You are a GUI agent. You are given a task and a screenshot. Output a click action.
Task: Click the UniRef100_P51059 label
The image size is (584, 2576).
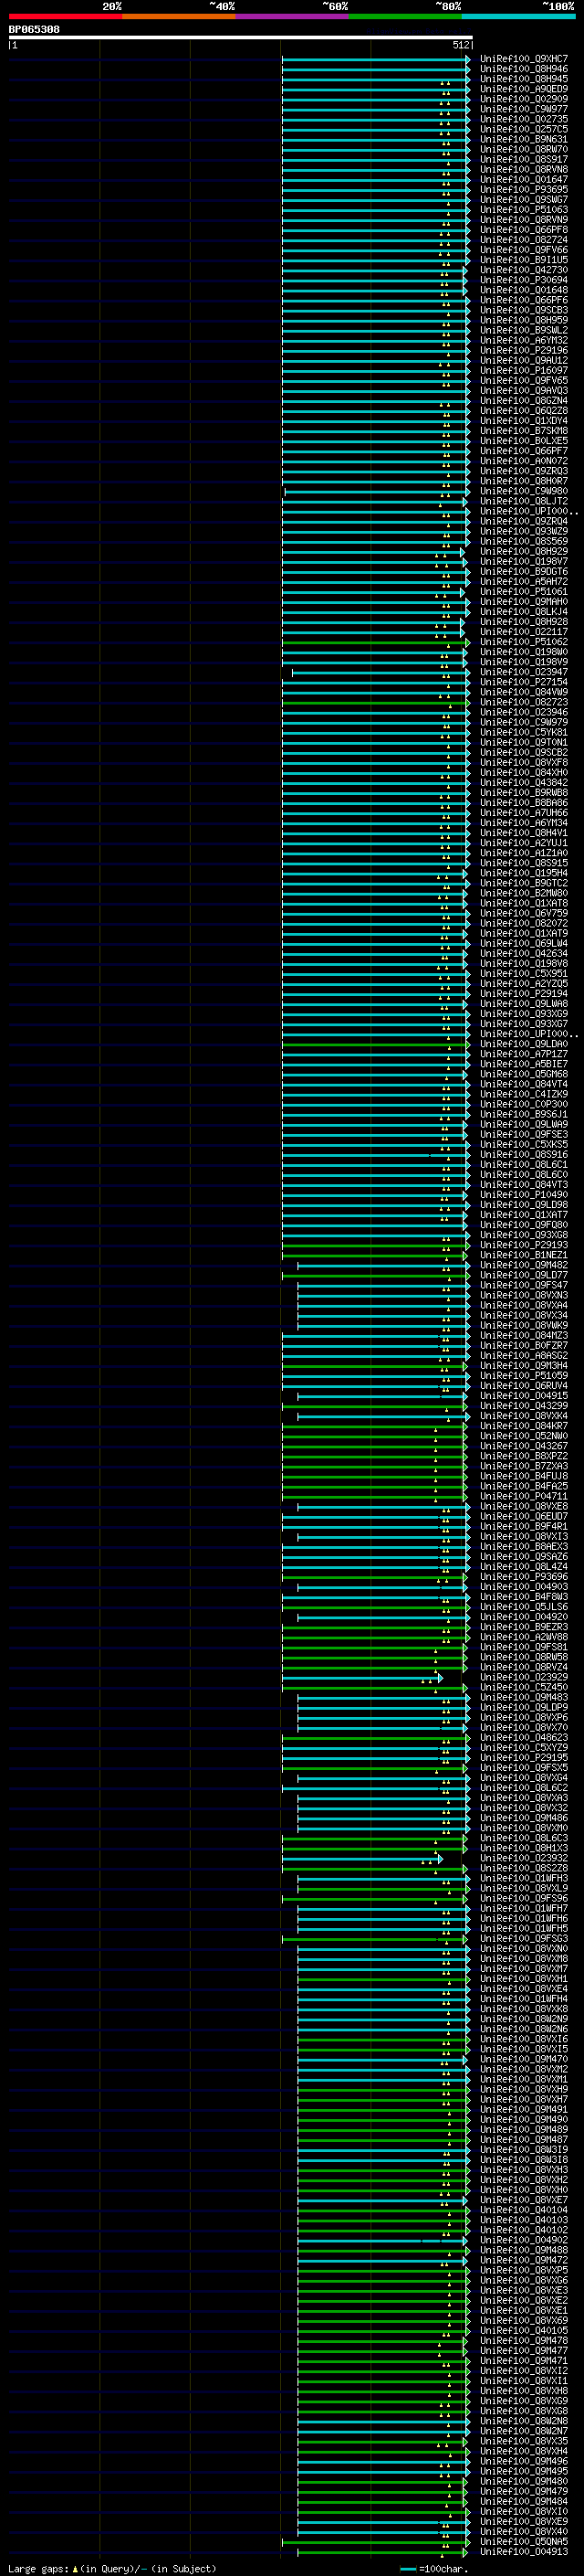[x=524, y=1375]
